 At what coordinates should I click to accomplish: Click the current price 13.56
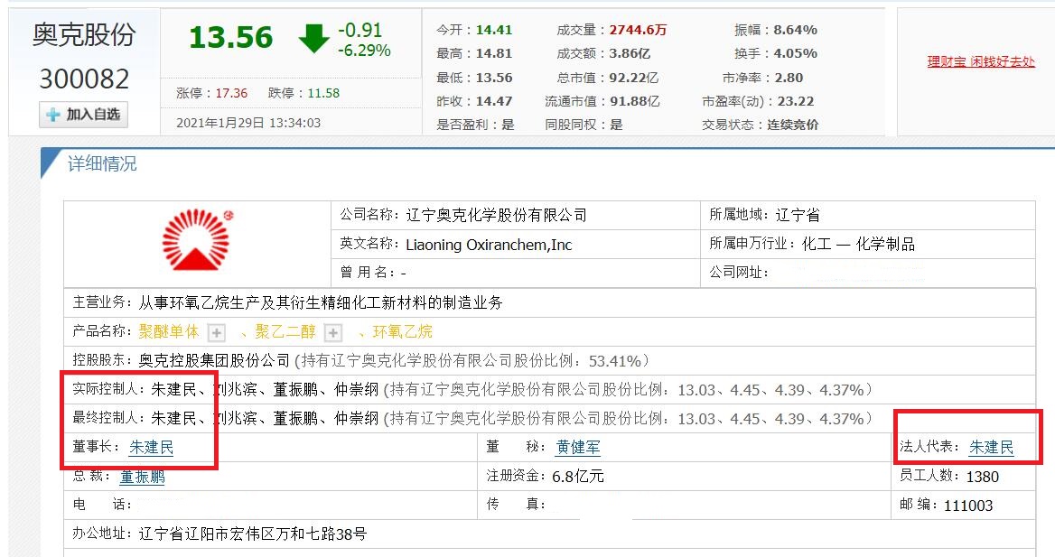[x=231, y=38]
